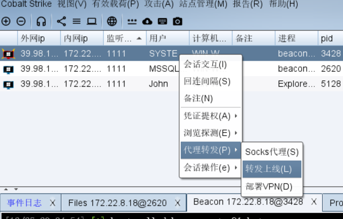Sort by 外网ip column header
Viewport: 343px width, 219px height.
pos(39,39)
